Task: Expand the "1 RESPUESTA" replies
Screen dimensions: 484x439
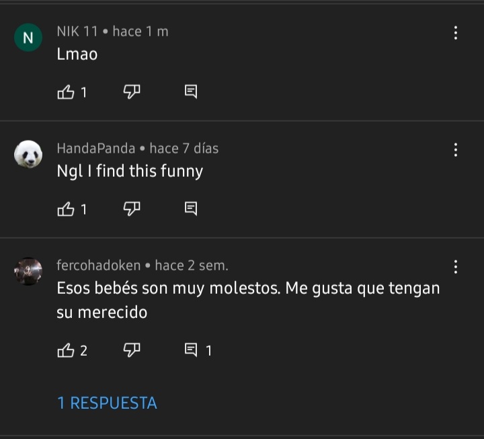Action: click(107, 403)
